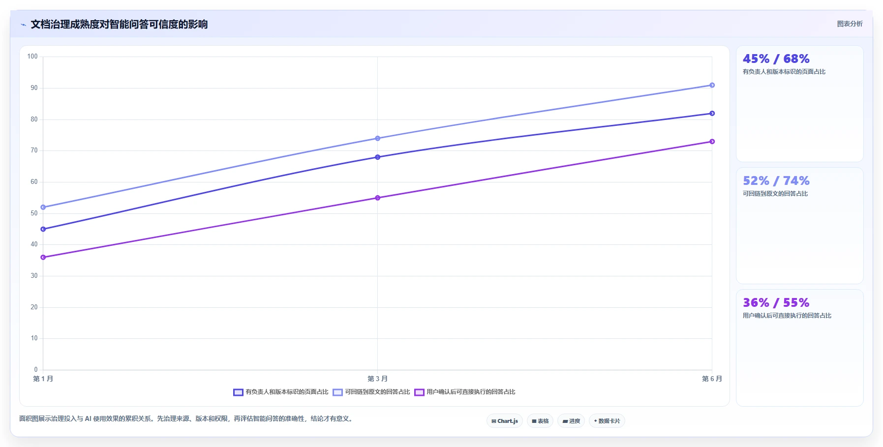Click the light blue data point at 第 6 月
This screenshot has height=447, width=883.
[712, 85]
